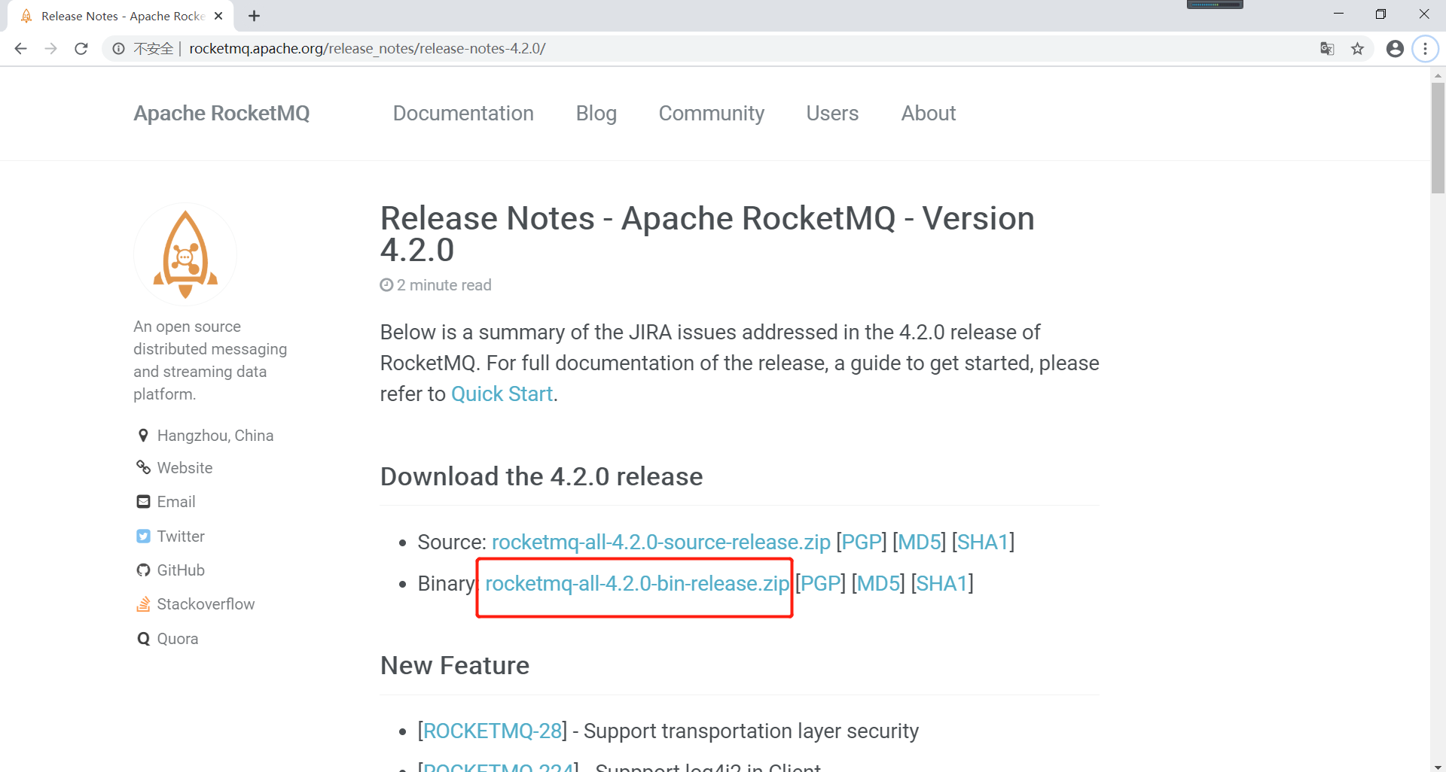Open the Quora icon

pos(143,638)
